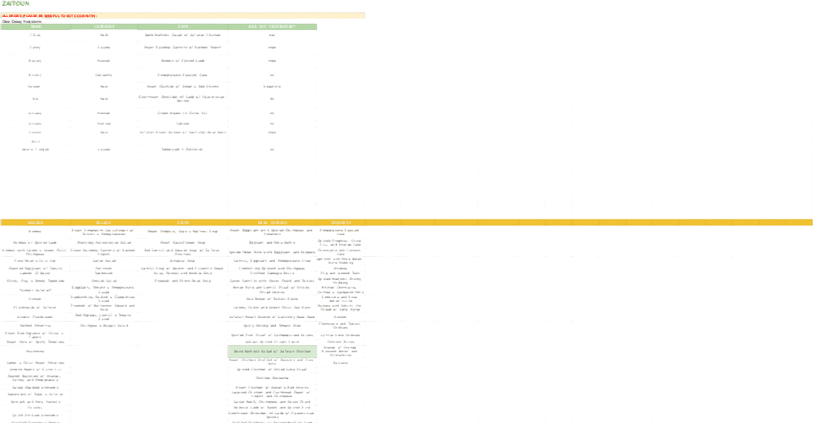Viewport: 813px width, 423px height.
Task: Select Roast Cauliflower Soup cell
Action: 183,242
